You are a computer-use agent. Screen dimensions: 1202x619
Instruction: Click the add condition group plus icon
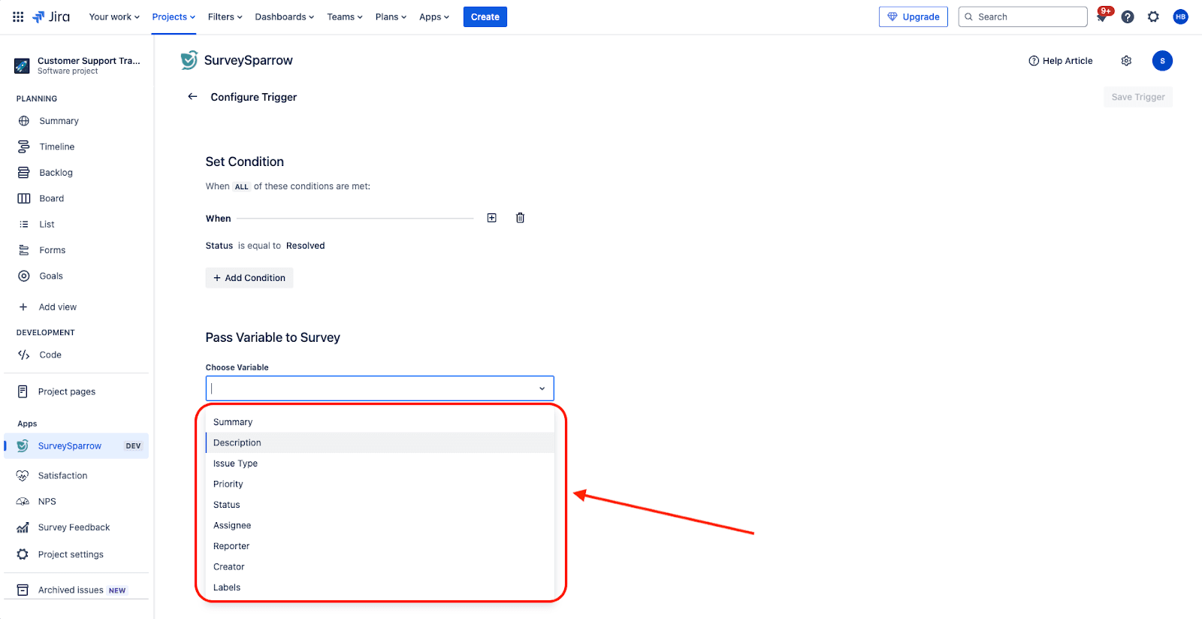tap(491, 218)
